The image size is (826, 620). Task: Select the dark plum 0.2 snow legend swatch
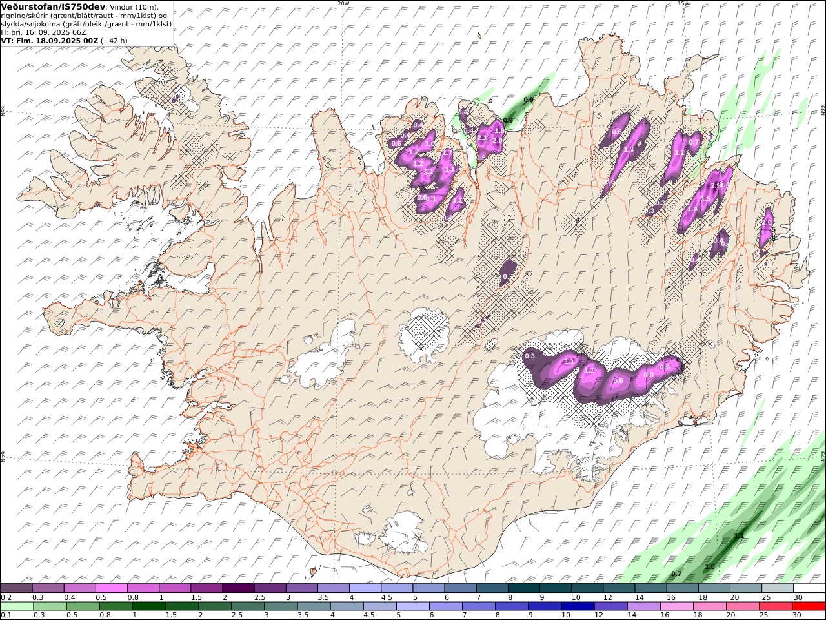point(16,588)
